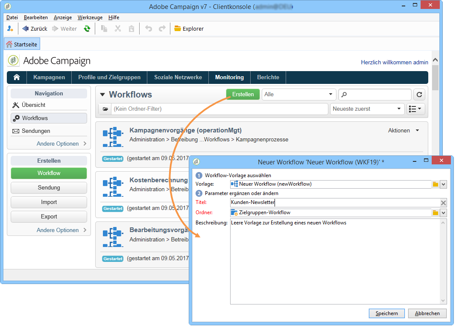Open the Alle filter dropdown
The height and width of the screenshot is (333, 462).
tap(299, 95)
